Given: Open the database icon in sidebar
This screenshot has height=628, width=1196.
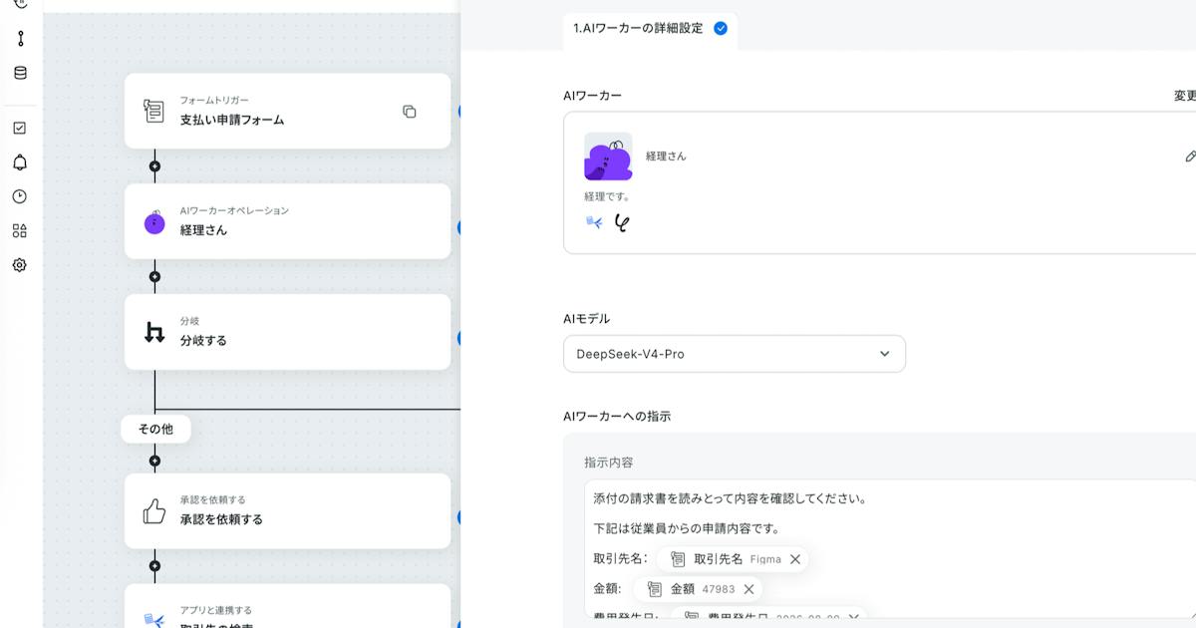Looking at the screenshot, I should [x=20, y=73].
